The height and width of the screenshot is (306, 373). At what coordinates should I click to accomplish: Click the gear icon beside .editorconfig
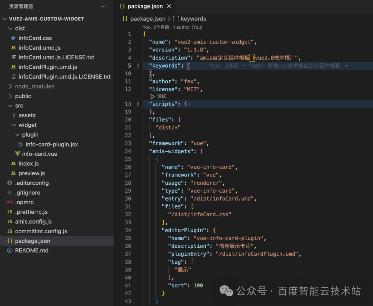coord(10,183)
